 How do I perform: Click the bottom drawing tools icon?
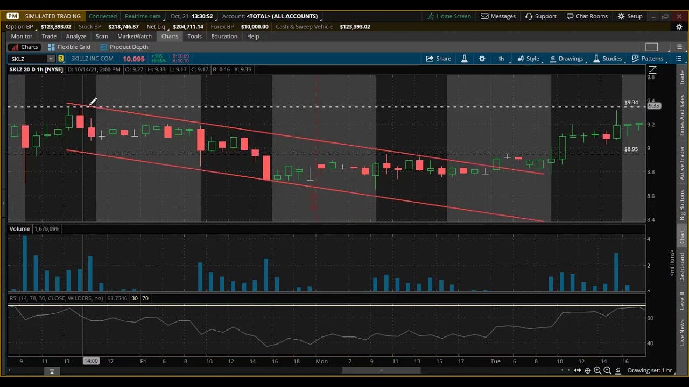tap(618, 370)
